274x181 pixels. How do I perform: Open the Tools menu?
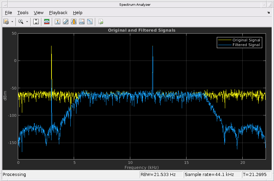click(23, 13)
